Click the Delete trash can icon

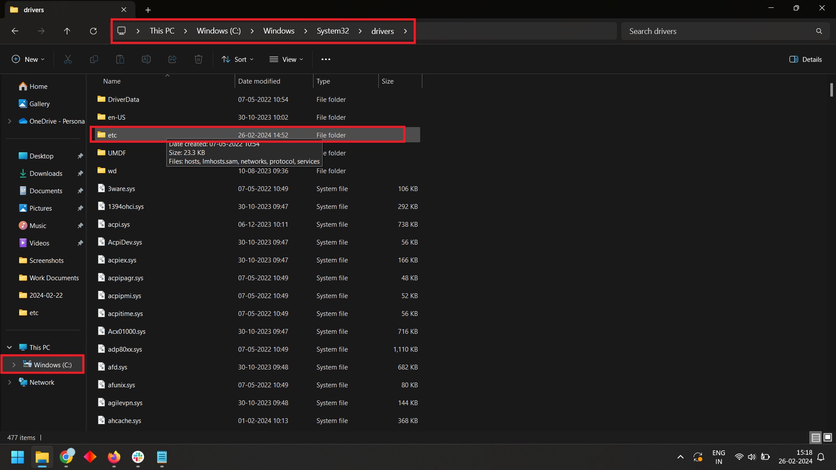click(198, 59)
